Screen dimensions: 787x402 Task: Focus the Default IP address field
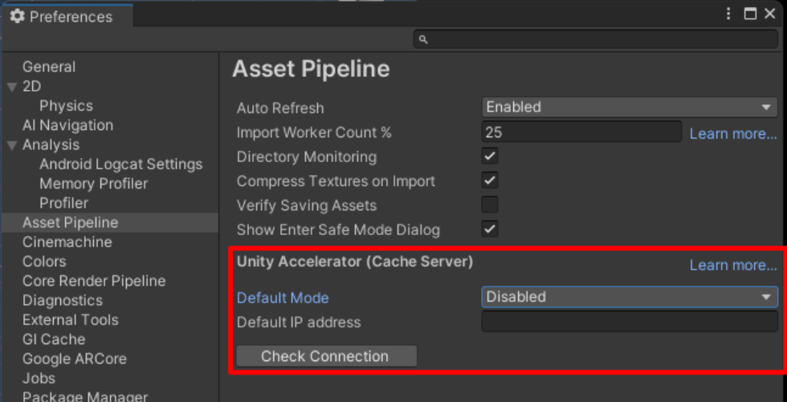click(x=630, y=321)
